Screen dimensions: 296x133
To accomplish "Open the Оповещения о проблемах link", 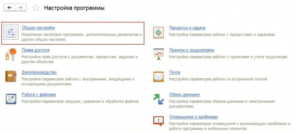I will coord(193,117).
